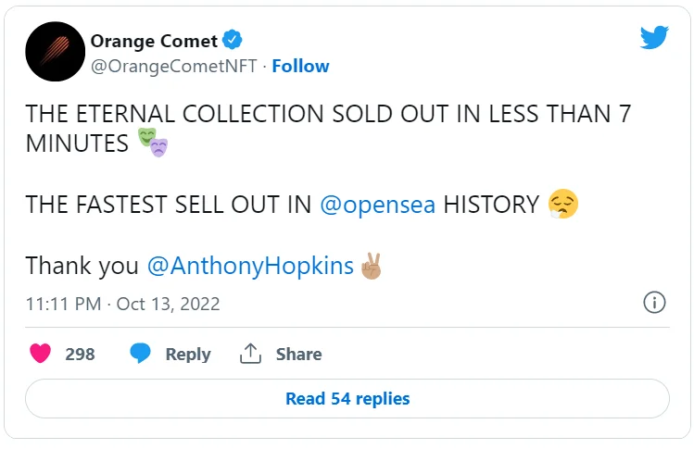Open the @opensea mention link
The width and height of the screenshot is (694, 449).
[378, 205]
